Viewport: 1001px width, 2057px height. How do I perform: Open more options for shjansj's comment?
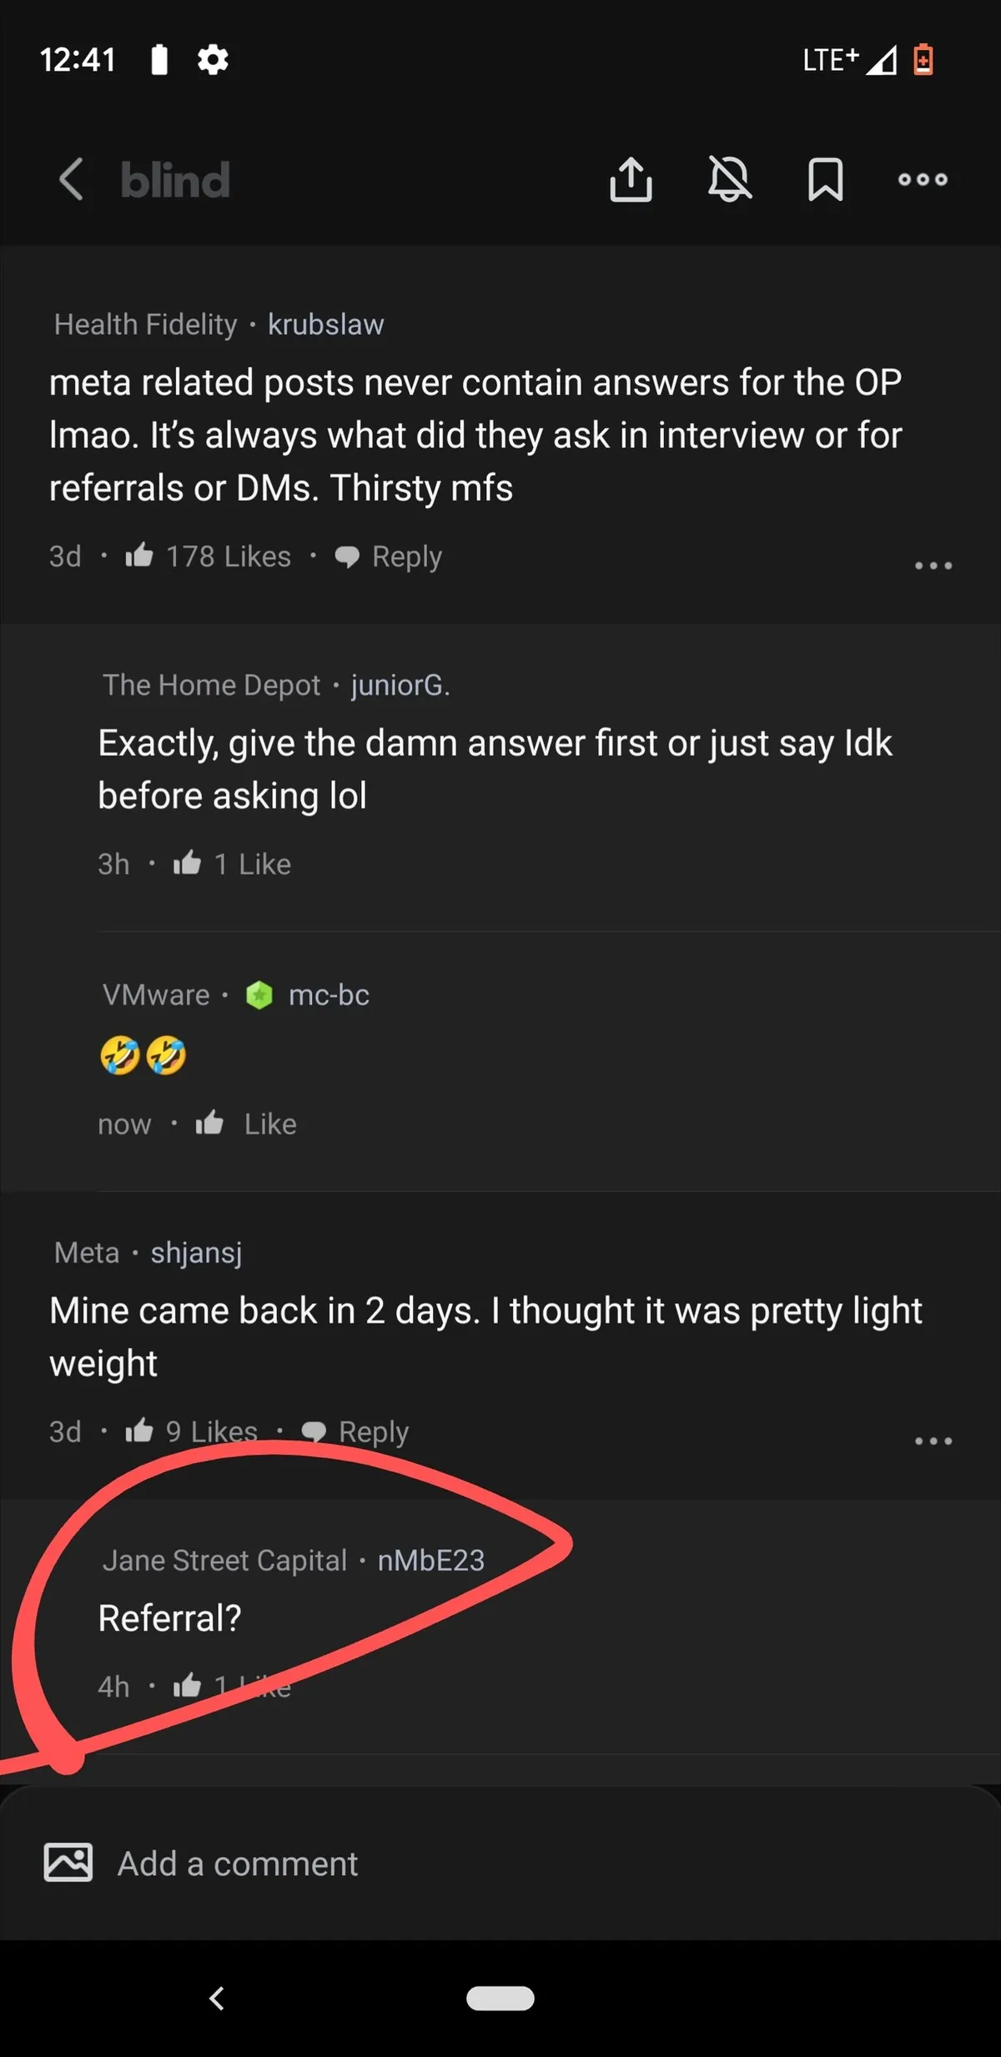(933, 1441)
